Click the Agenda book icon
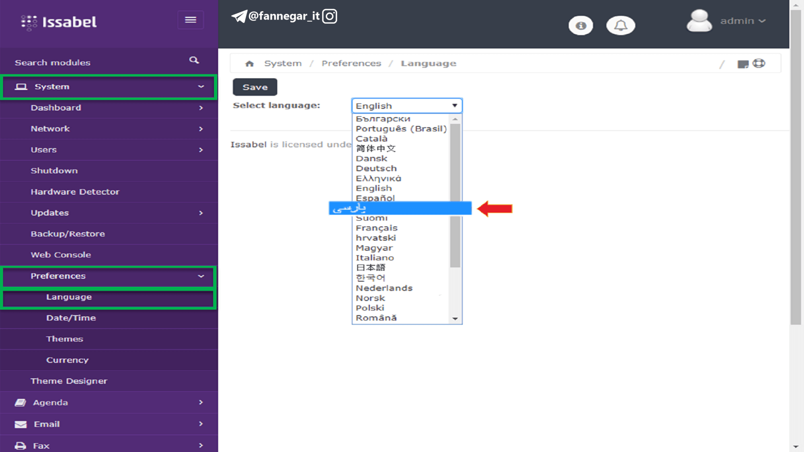804x452 pixels. [x=21, y=403]
